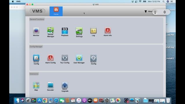Open System Config
Viewport: 185px width, 104px height.
93,60
